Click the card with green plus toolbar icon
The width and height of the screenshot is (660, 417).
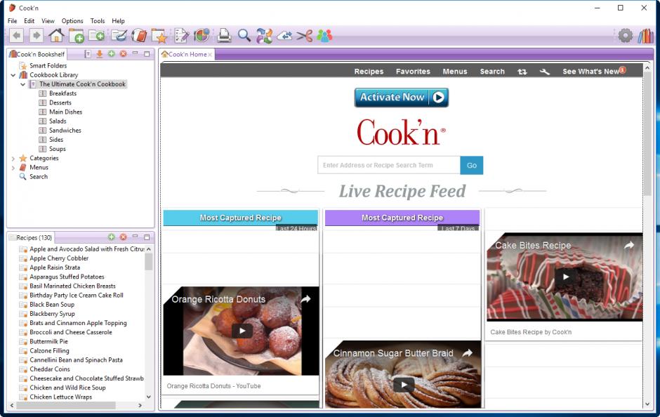(97, 36)
